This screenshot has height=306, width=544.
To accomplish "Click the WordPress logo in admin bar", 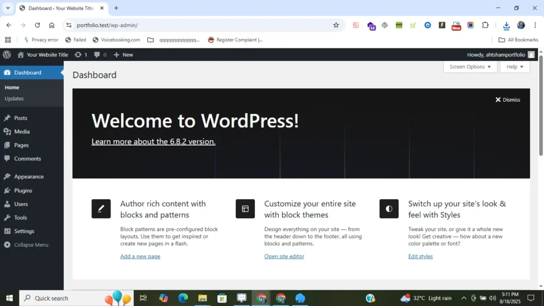I will (6, 55).
